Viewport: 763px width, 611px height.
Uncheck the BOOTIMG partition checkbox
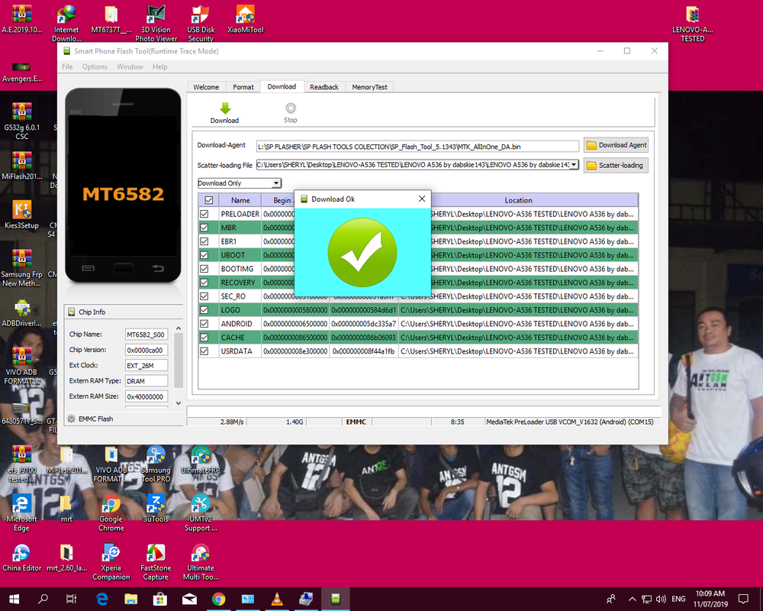coord(204,269)
